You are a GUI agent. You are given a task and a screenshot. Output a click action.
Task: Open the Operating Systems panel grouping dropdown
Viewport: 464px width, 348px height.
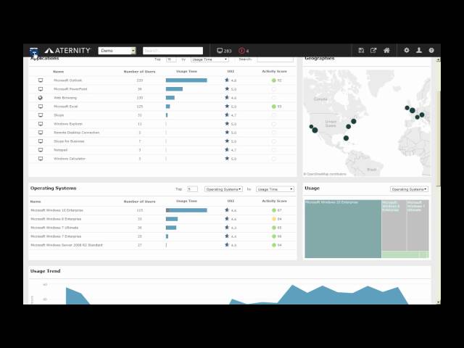coord(223,189)
